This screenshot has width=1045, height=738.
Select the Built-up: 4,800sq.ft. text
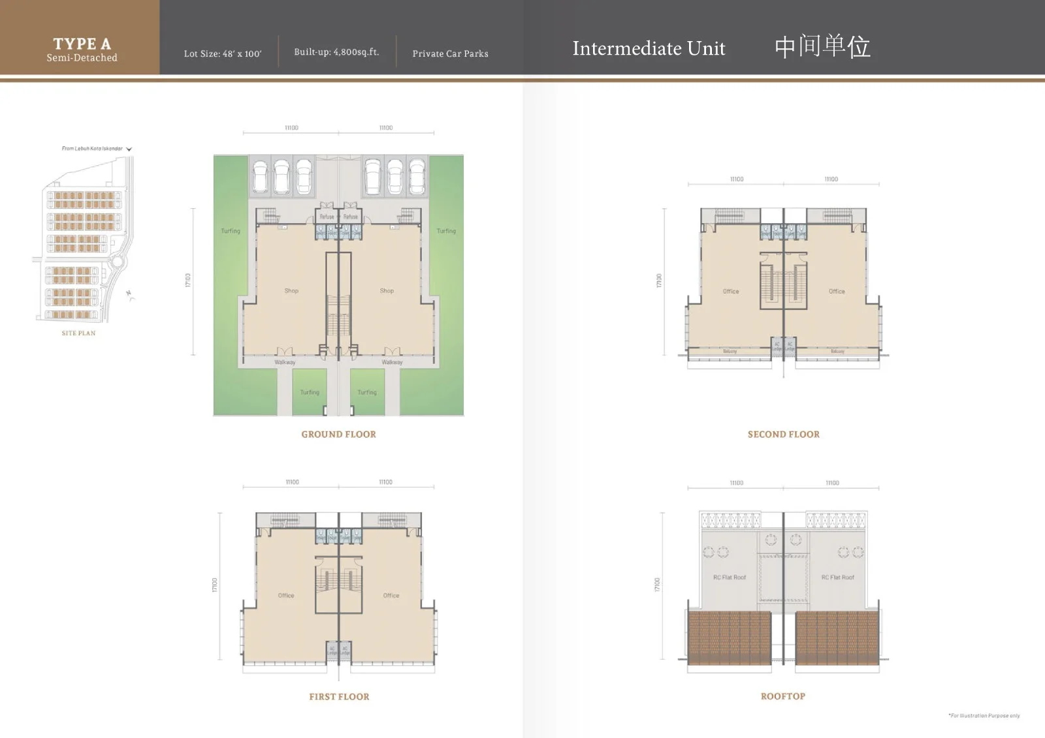[x=336, y=52]
